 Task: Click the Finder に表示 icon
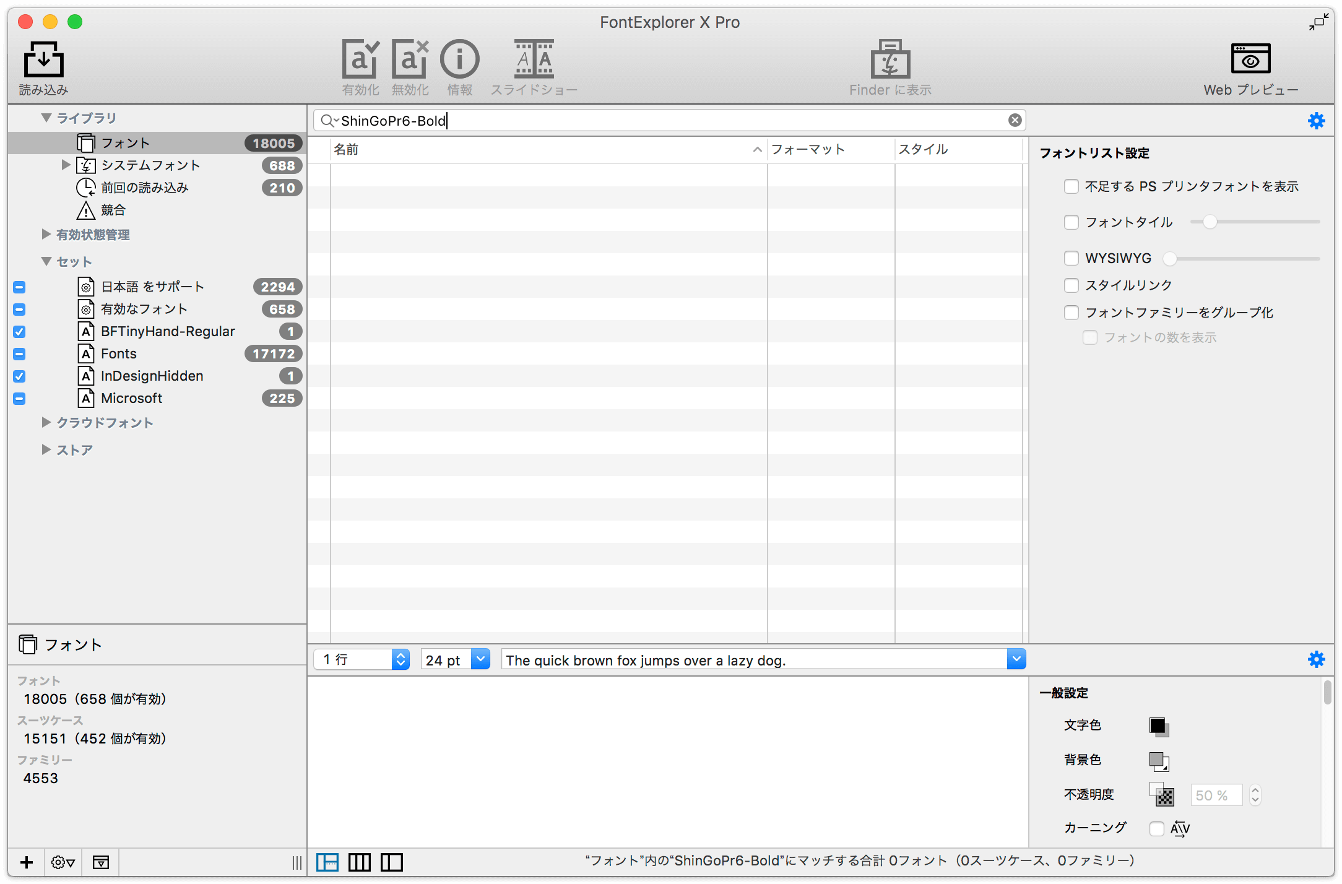pyautogui.click(x=890, y=59)
